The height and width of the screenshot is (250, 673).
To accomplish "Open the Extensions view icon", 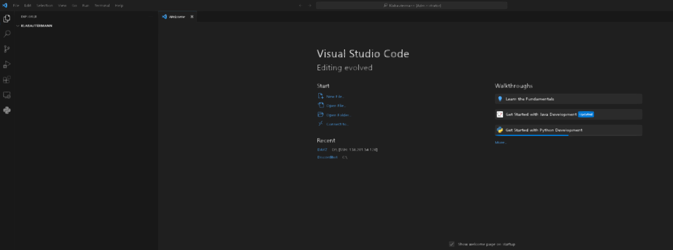I will (x=7, y=80).
